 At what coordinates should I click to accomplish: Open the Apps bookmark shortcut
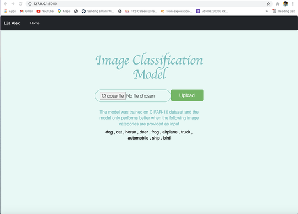pos(10,11)
